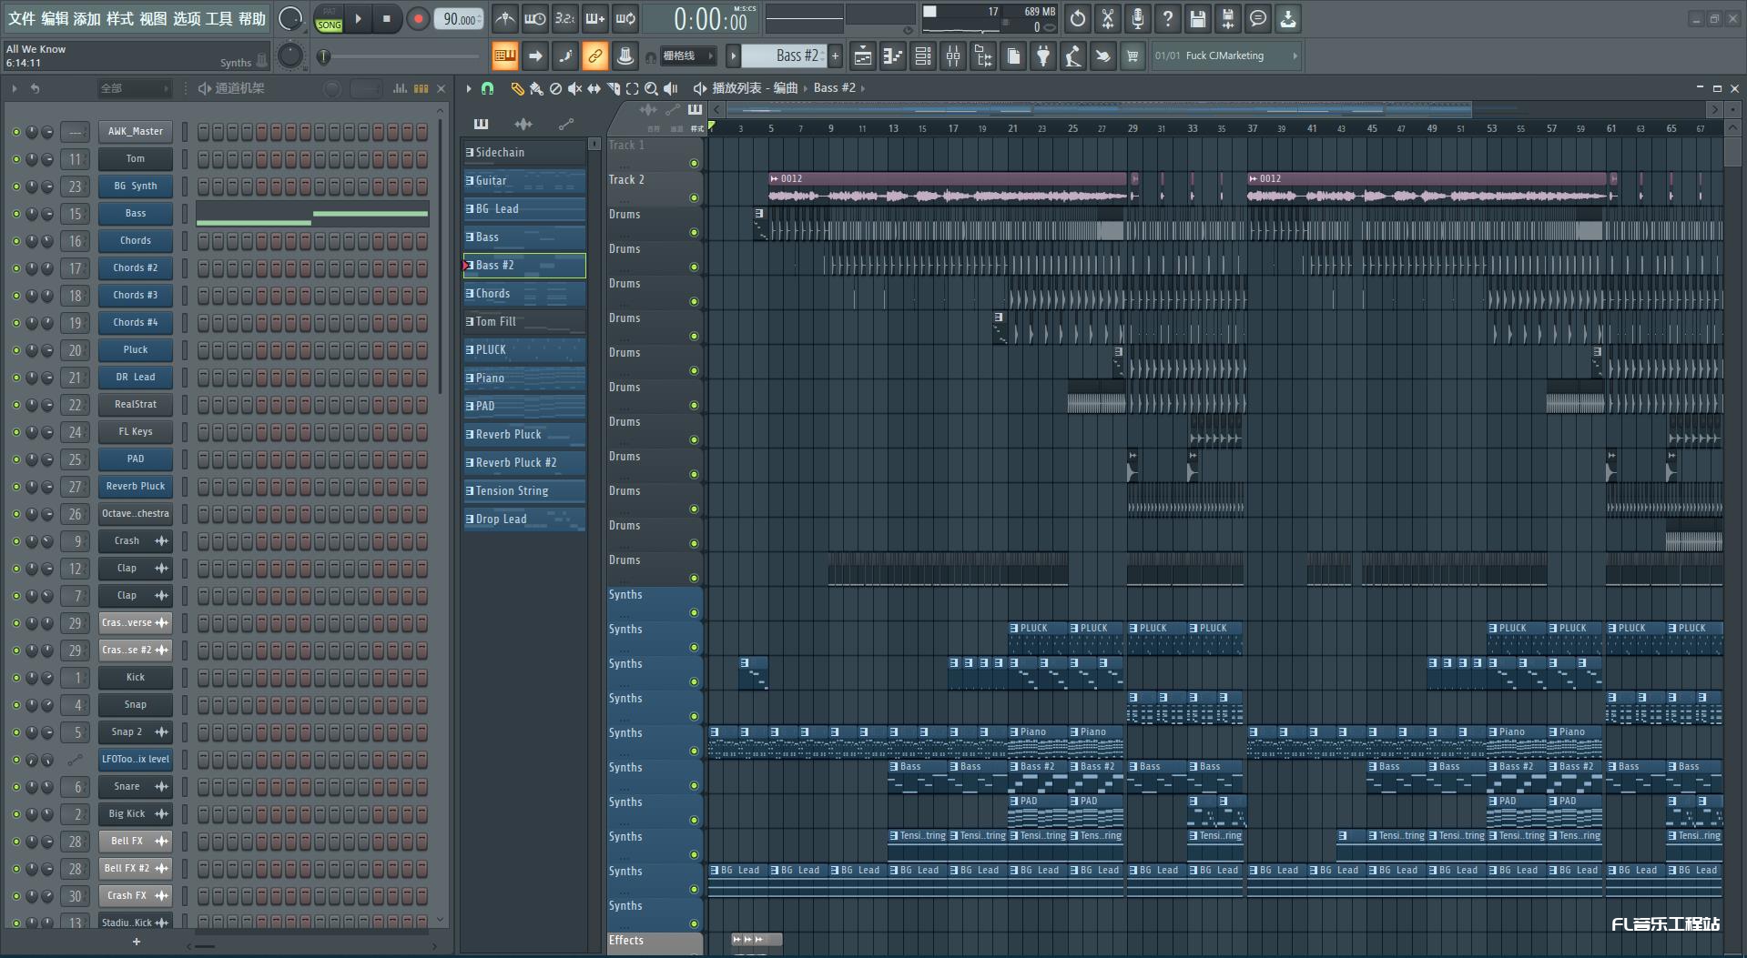Mute the first Synths track dot
1747x958 pixels.
click(694, 612)
